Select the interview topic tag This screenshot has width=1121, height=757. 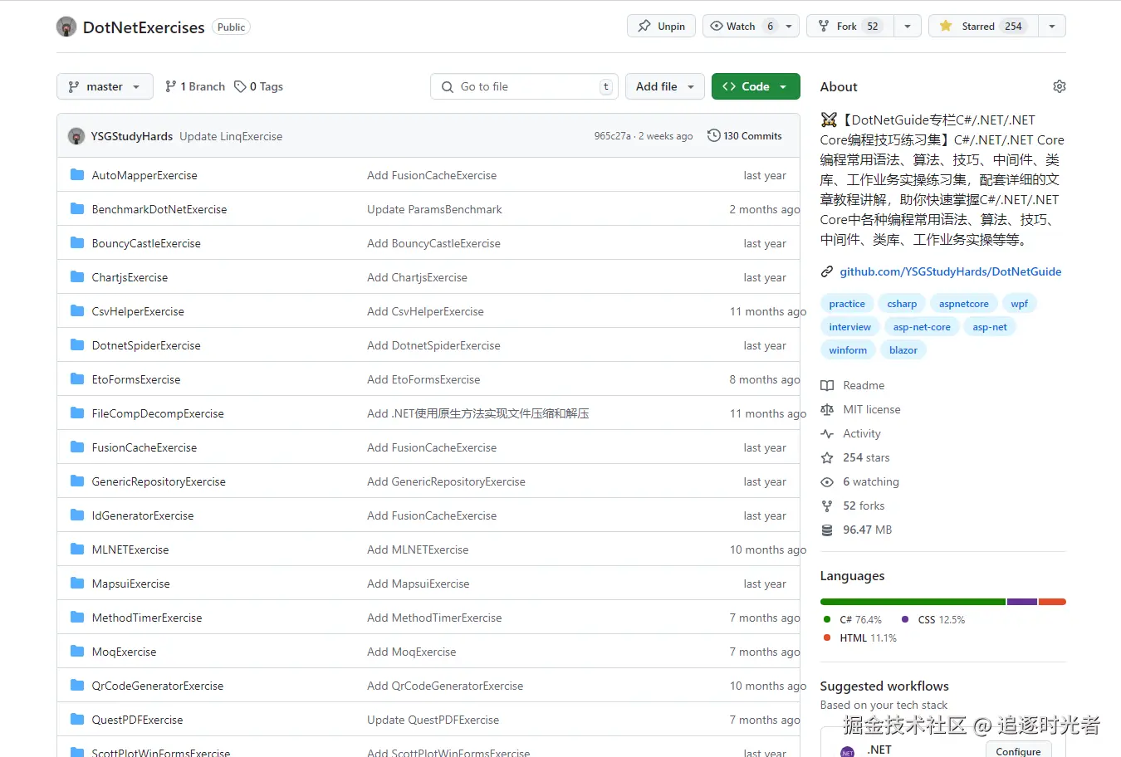[849, 327]
